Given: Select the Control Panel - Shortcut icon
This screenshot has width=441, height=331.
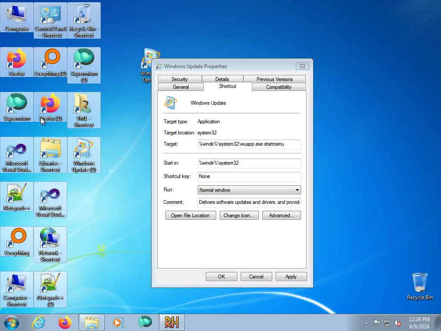Looking at the screenshot, I should [x=50, y=20].
